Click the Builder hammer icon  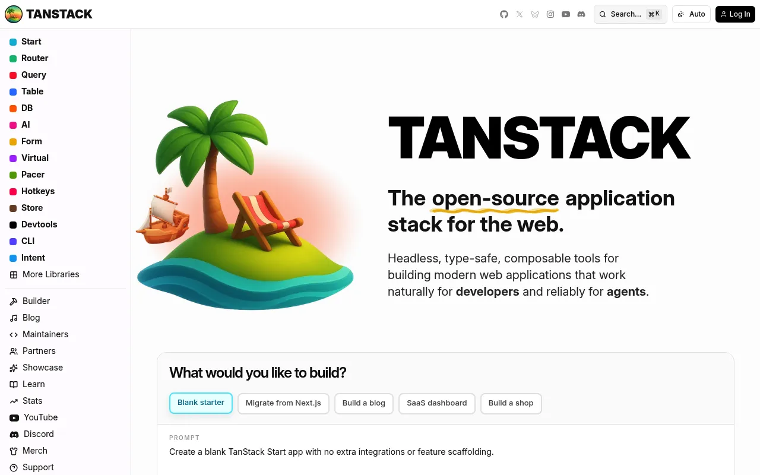14,301
